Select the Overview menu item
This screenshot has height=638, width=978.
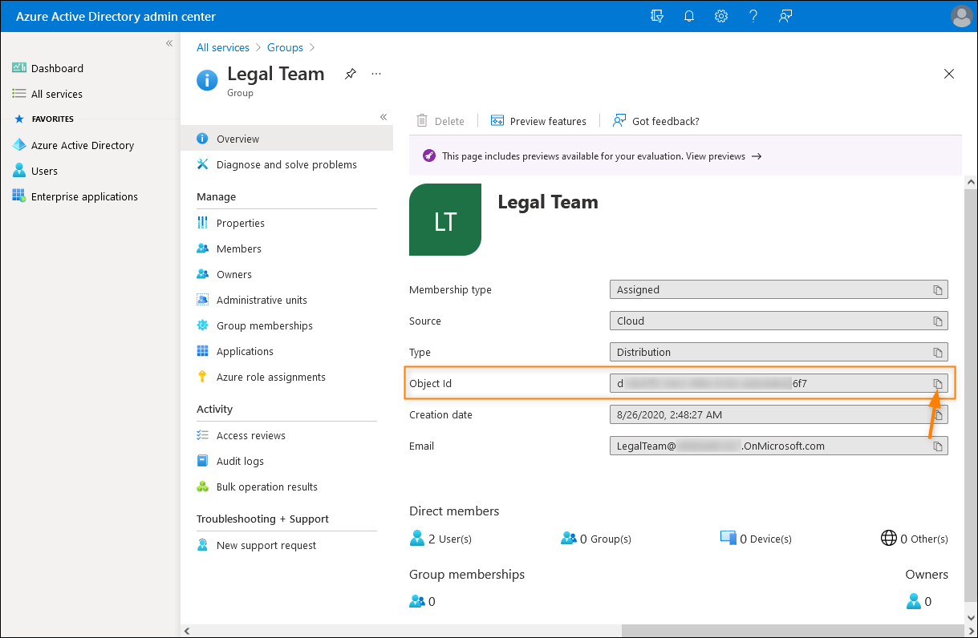(287, 139)
